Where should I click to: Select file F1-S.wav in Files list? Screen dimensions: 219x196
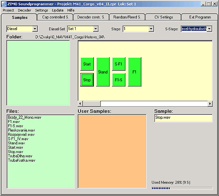pos(15,126)
